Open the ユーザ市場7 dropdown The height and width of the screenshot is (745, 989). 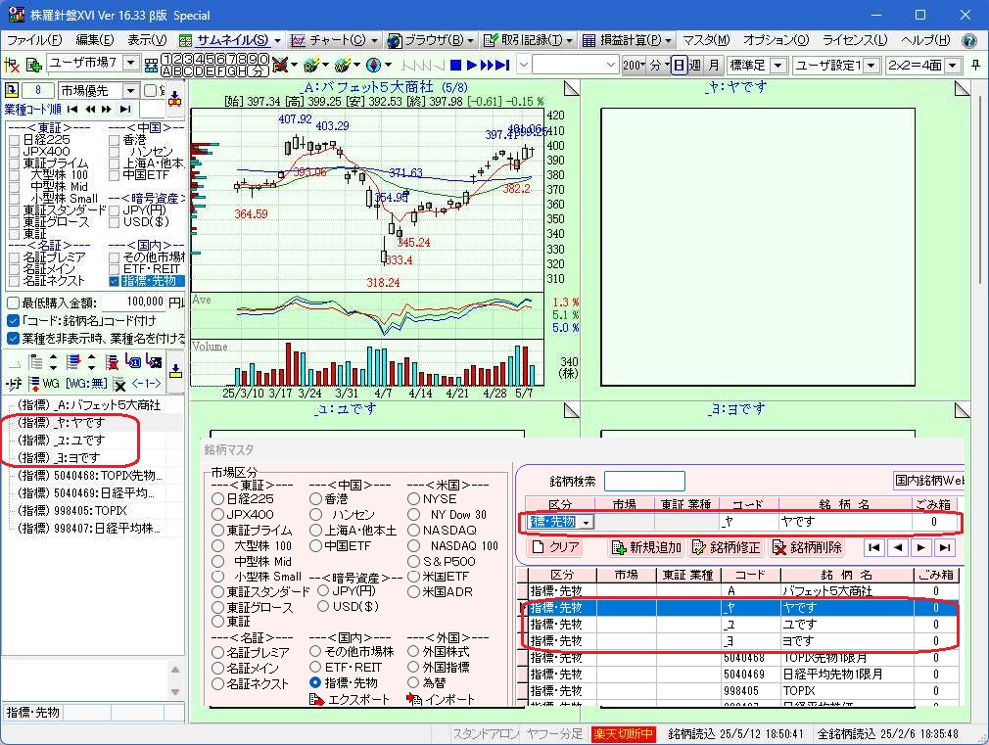click(x=130, y=63)
